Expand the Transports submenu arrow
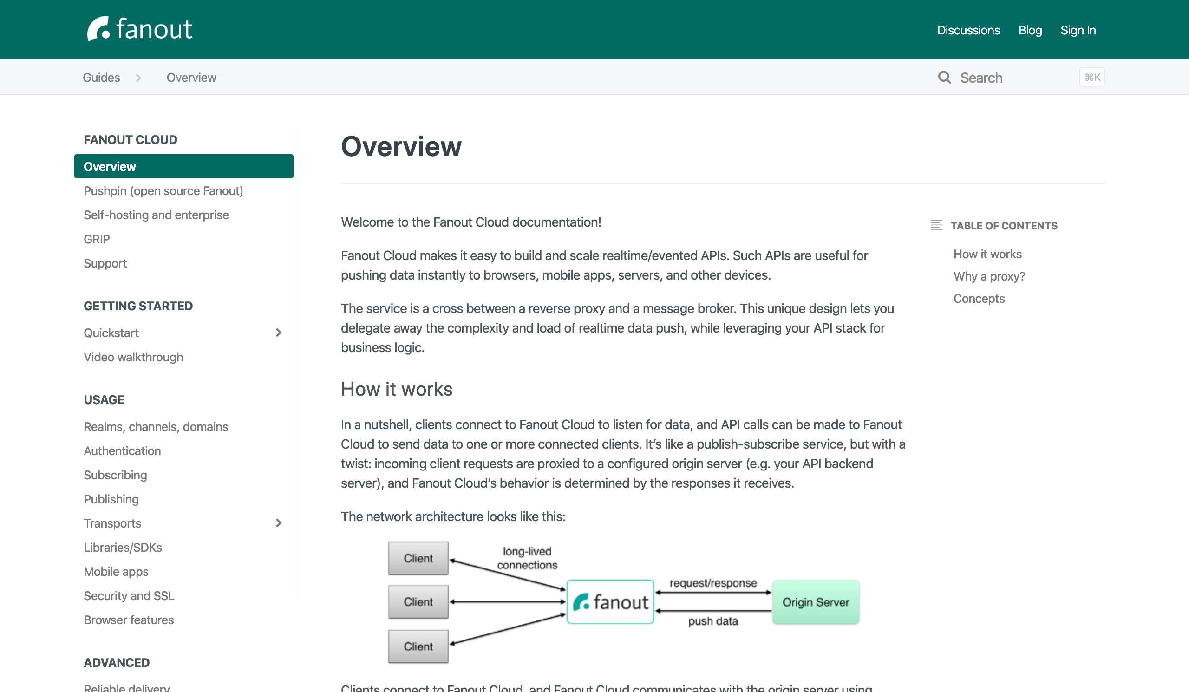This screenshot has width=1189, height=692. 278,522
